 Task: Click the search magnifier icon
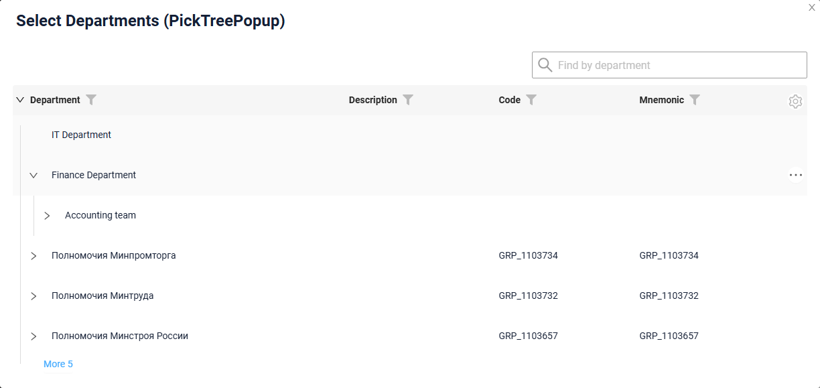pos(545,65)
